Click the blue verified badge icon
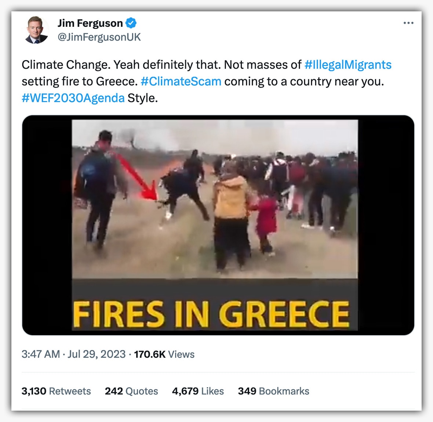 coord(131,23)
